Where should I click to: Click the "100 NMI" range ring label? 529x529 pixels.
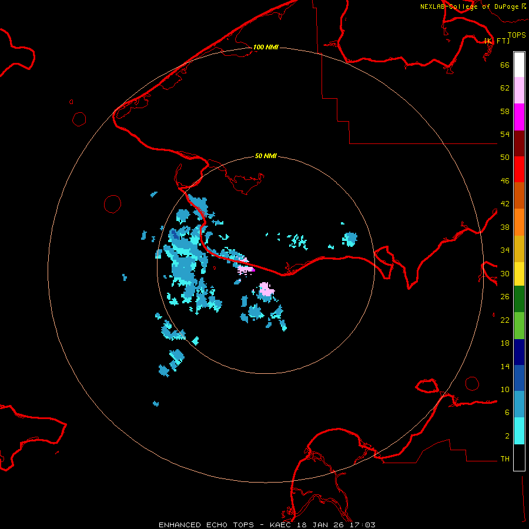266,47
